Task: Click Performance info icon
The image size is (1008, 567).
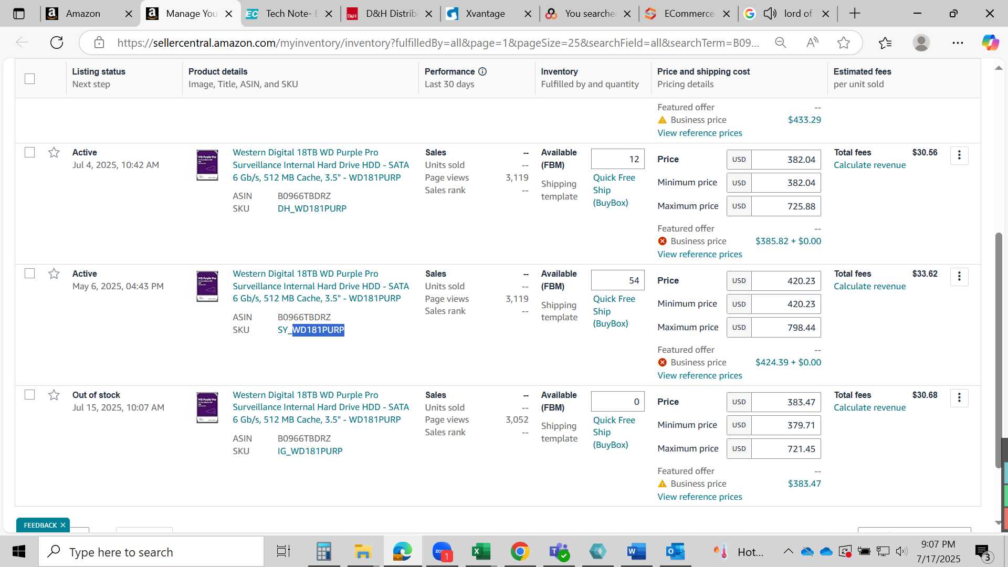Action: [482, 71]
